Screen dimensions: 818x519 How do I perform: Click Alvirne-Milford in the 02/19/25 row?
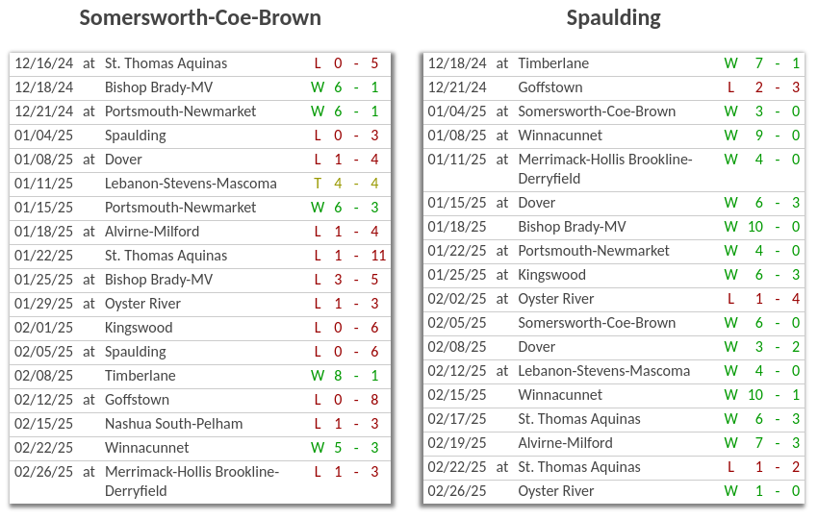565,443
